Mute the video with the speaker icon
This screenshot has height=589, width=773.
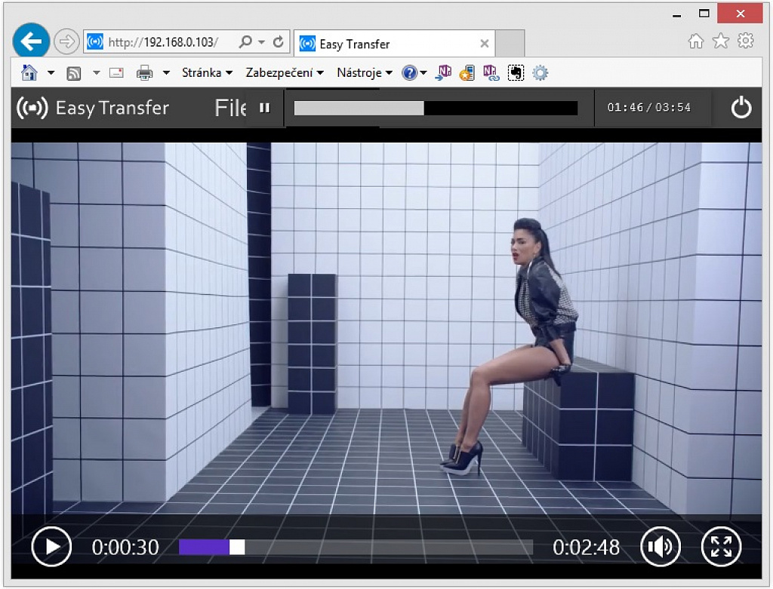click(x=661, y=547)
